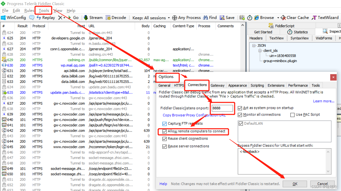Open the Performance options tab
The width and height of the screenshot is (341, 191).
298,85
